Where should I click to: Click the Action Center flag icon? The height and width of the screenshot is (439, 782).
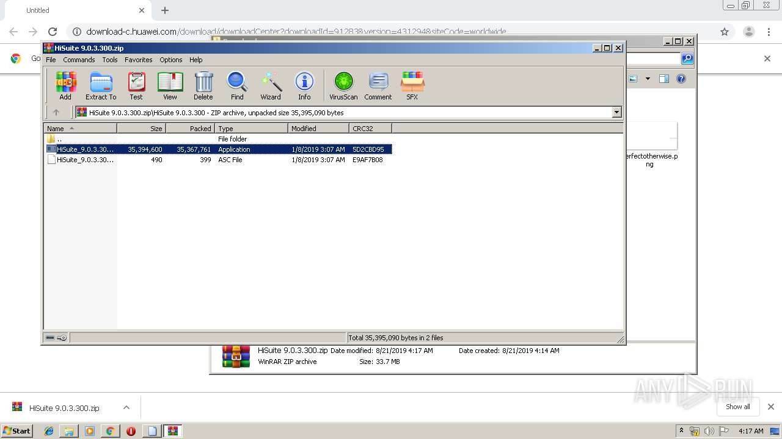pyautogui.click(x=723, y=431)
